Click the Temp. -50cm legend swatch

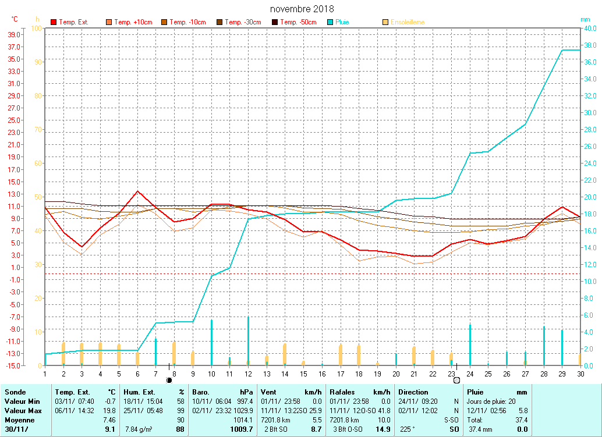point(275,22)
